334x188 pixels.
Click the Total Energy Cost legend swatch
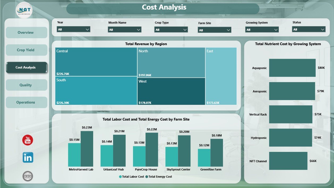click(147, 177)
